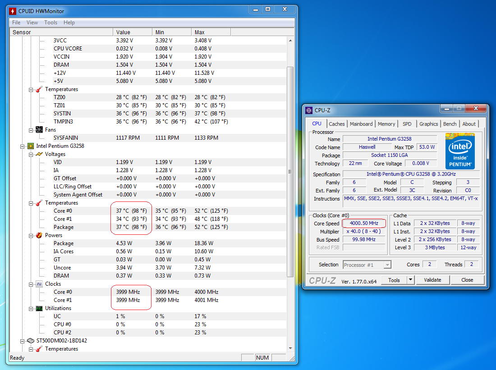Click the Core Speed 4000.50 MHz field
The width and height of the screenshot is (496, 370).
point(364,223)
